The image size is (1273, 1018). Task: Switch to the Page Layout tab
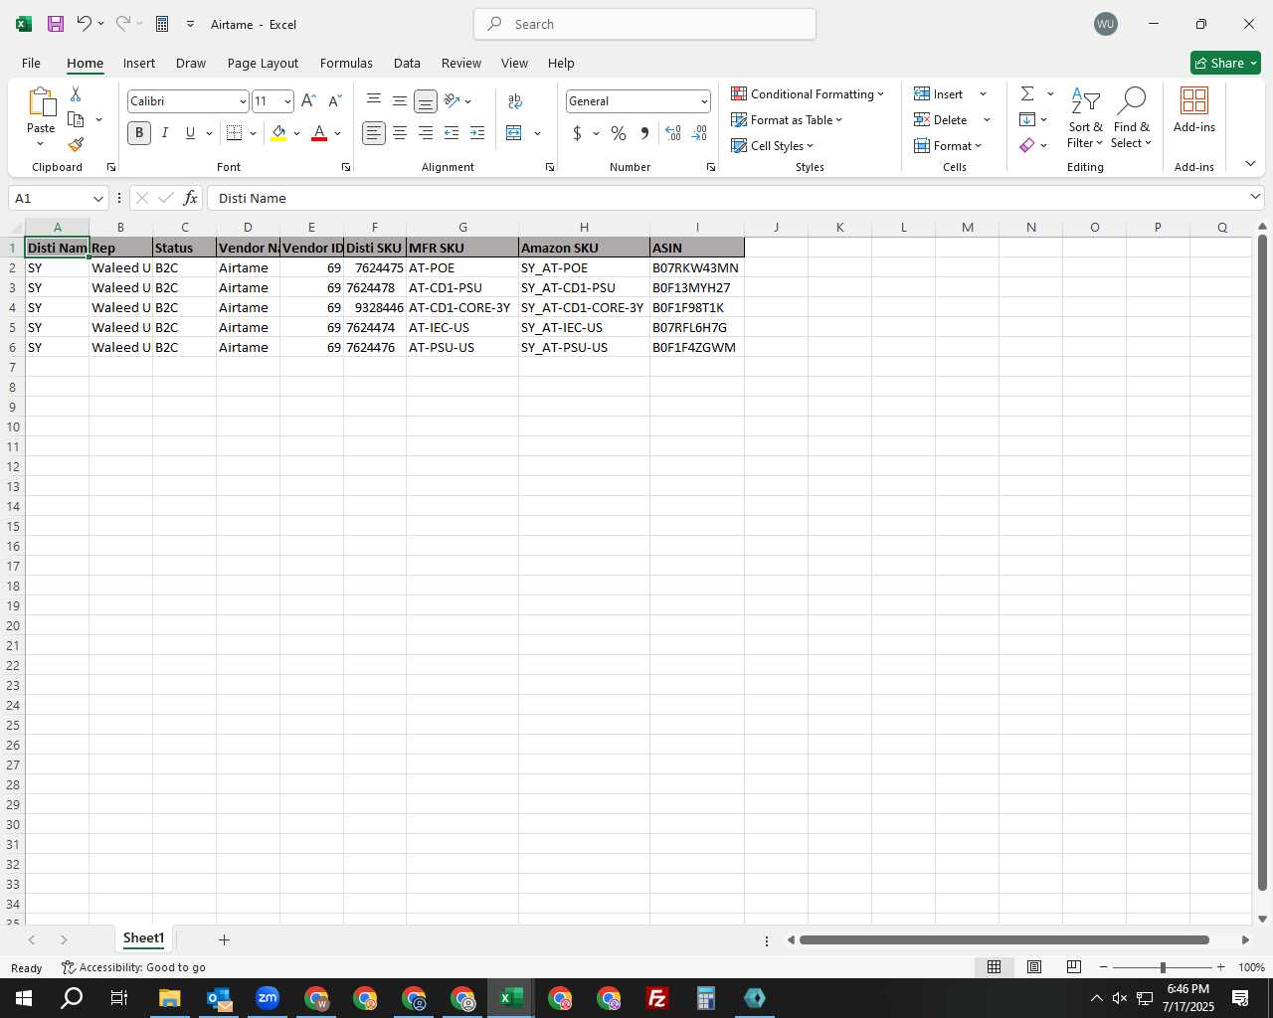263,63
